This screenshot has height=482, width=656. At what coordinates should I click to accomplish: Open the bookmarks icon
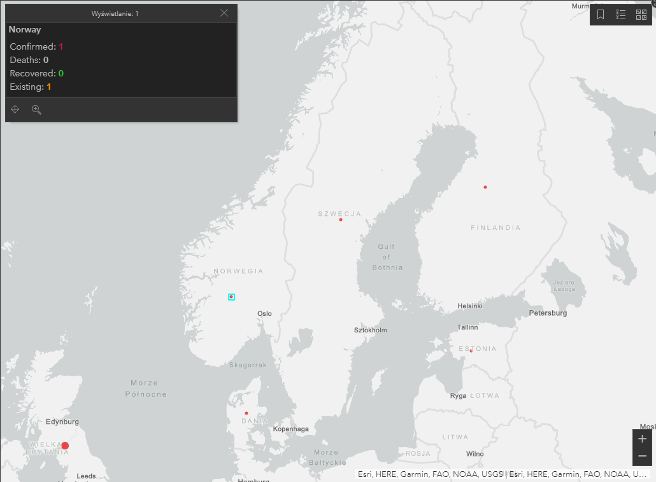601,15
